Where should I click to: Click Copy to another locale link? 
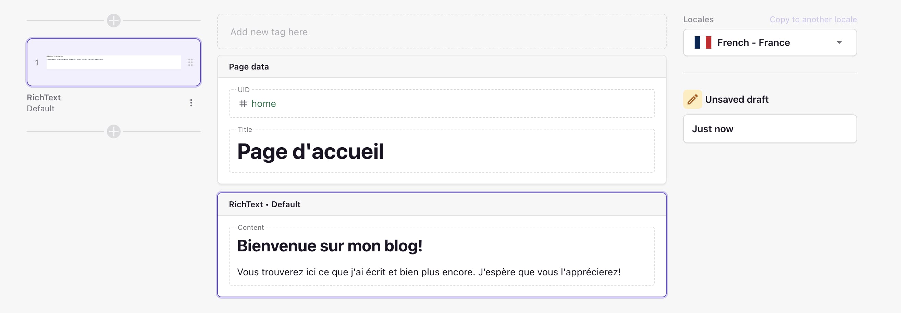click(813, 20)
